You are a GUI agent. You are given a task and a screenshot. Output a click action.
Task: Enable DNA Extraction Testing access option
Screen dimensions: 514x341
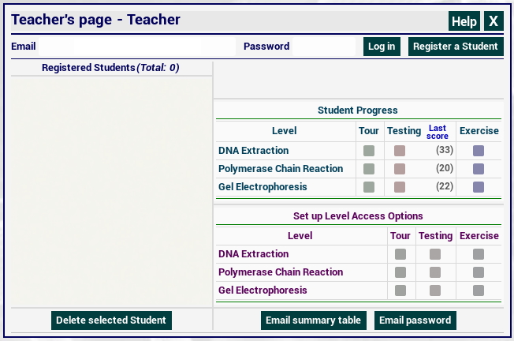click(435, 254)
